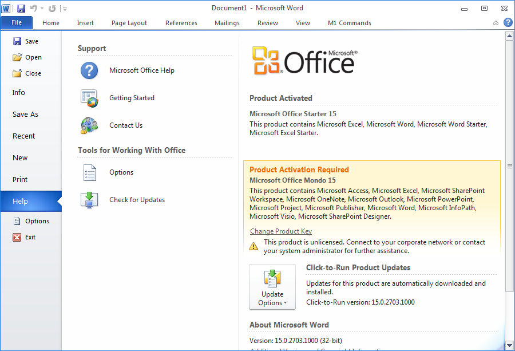Screen dimensions: 515x351
Task: Switch to the Page Layout tab
Action: click(129, 23)
